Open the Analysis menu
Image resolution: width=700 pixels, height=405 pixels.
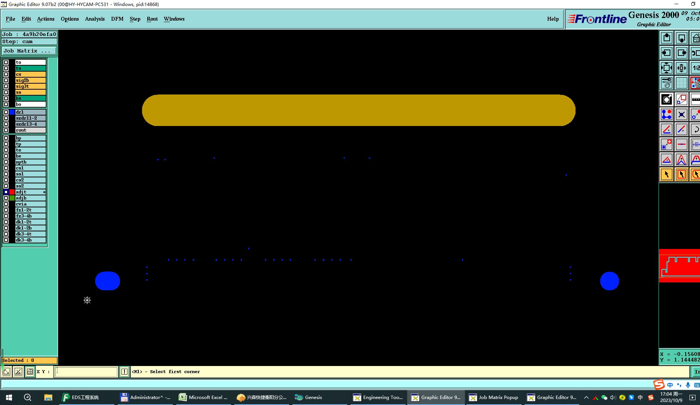pyautogui.click(x=95, y=19)
